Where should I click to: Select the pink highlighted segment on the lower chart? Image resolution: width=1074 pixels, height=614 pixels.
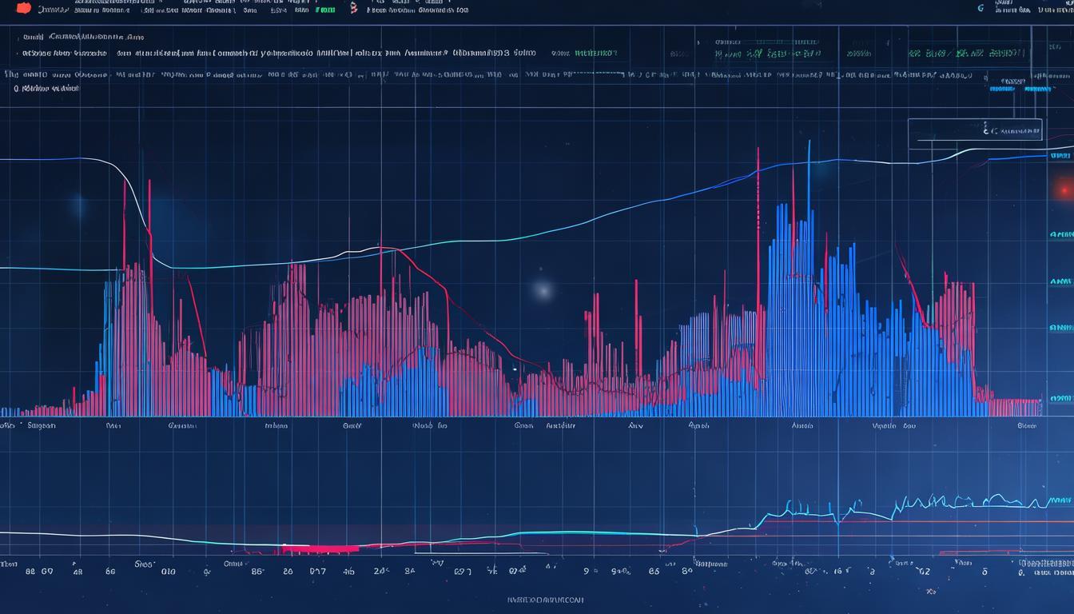[x=320, y=549]
